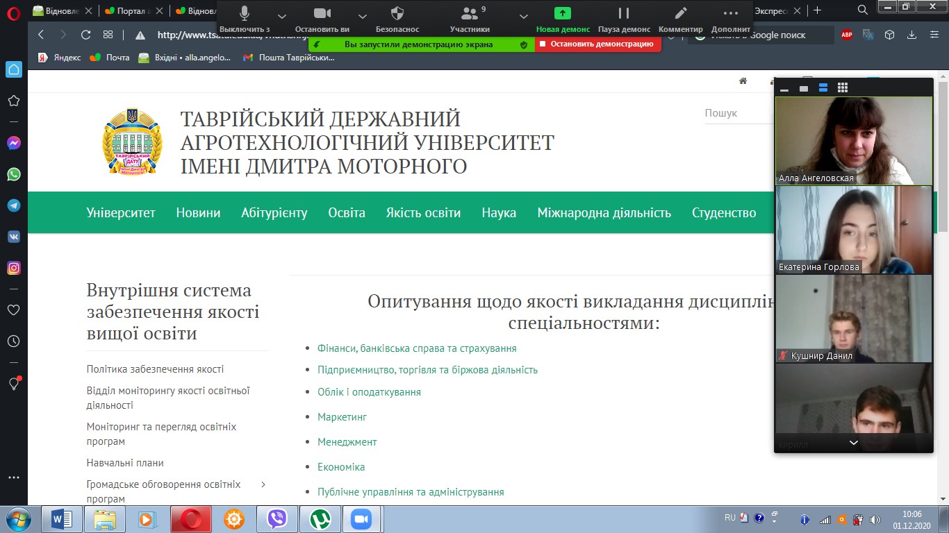This screenshot has height=533, width=949.
Task: Pause the screen share demonstration
Action: (624, 13)
